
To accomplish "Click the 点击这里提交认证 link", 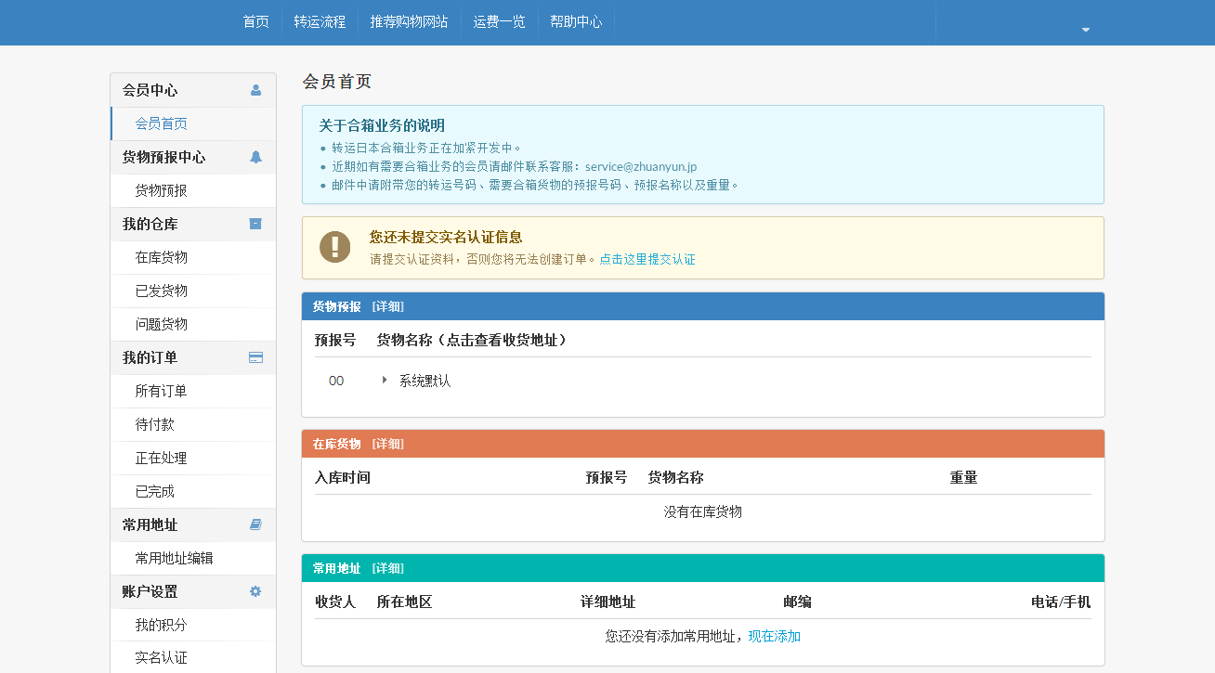I will pos(647,260).
